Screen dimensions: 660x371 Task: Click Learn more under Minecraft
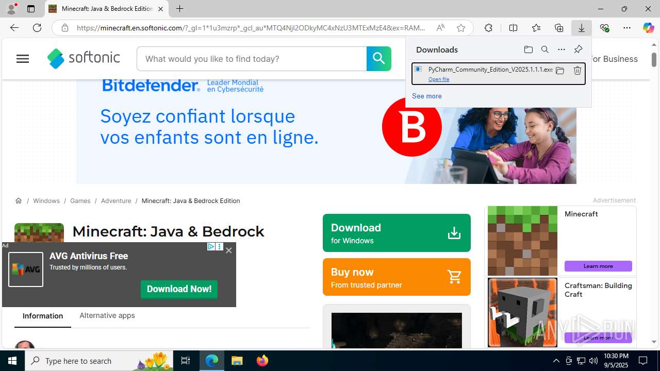pos(598,266)
